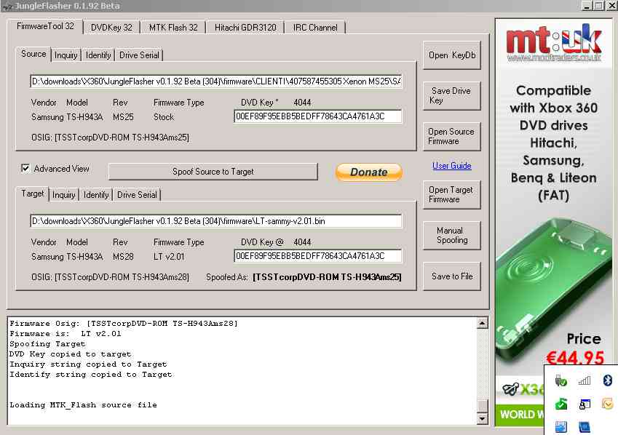Click the log scrollbar down arrow
The height and width of the screenshot is (435, 618).
pos(482,418)
